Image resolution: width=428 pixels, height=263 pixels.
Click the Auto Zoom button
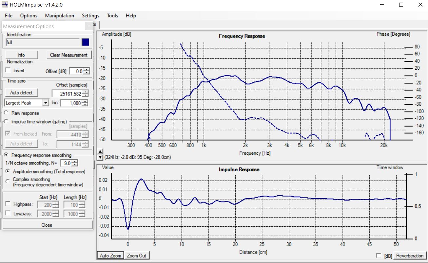[111, 255]
